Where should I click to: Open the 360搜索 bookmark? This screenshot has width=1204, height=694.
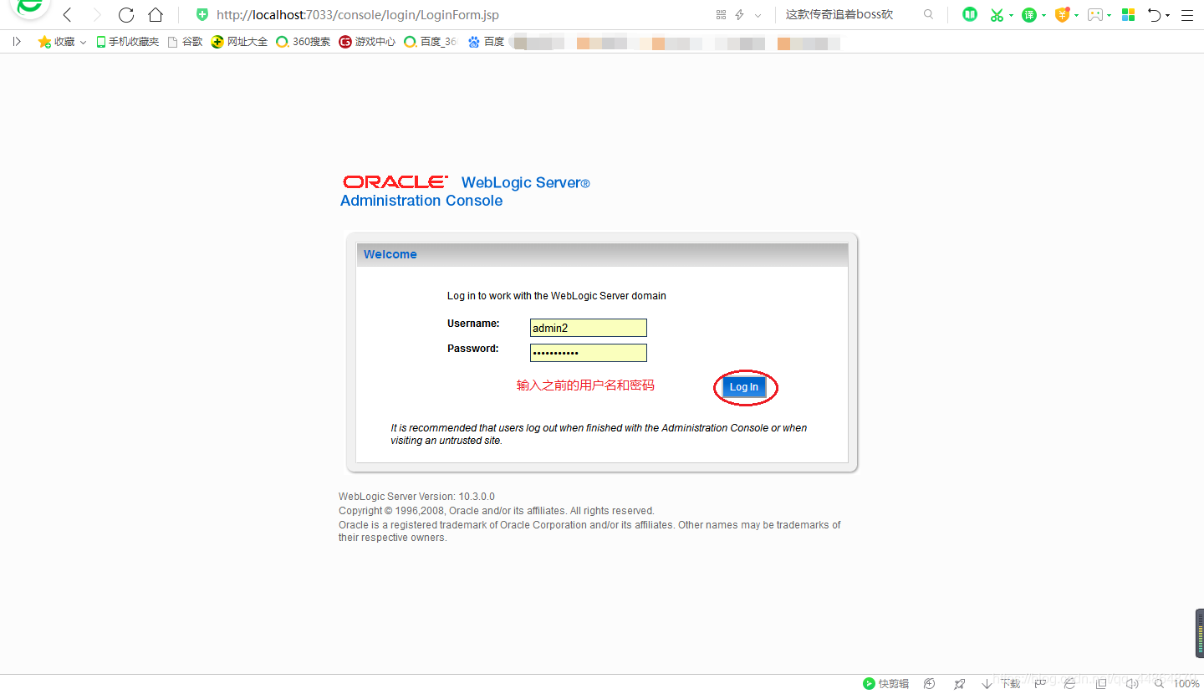304,42
